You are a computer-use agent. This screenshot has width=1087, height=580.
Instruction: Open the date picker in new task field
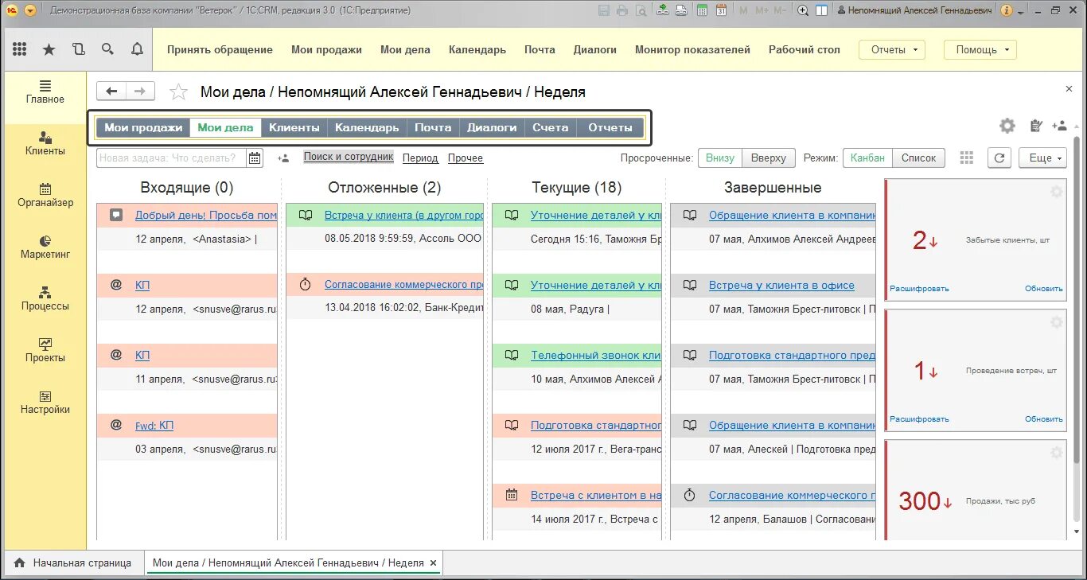click(255, 158)
